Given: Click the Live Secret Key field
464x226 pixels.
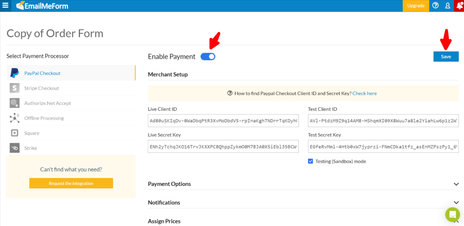Looking at the screenshot, I should 223,146.
